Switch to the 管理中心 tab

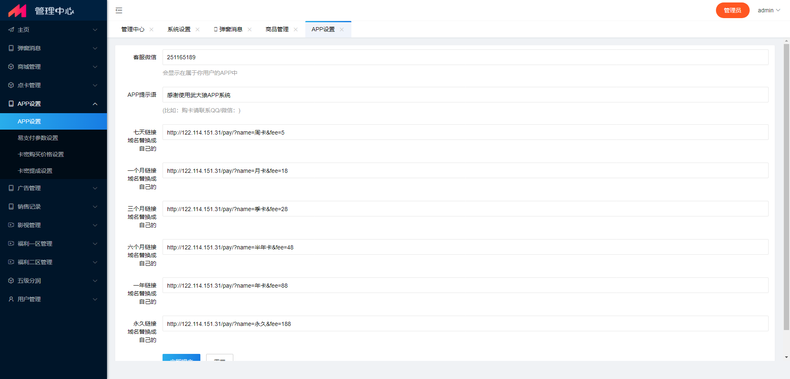click(x=133, y=30)
